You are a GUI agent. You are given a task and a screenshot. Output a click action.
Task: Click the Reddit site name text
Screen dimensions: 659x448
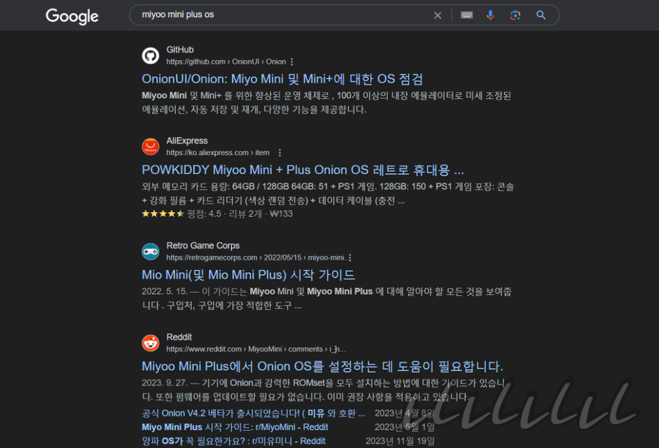[x=179, y=337]
